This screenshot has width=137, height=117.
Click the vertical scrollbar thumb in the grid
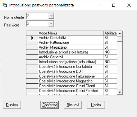pyautogui.click(x=120, y=39)
